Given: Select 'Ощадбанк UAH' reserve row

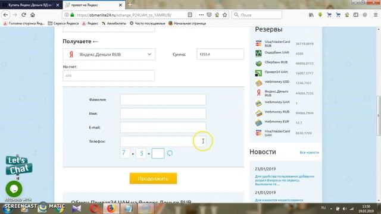Looking at the screenshot, I should 285,53.
